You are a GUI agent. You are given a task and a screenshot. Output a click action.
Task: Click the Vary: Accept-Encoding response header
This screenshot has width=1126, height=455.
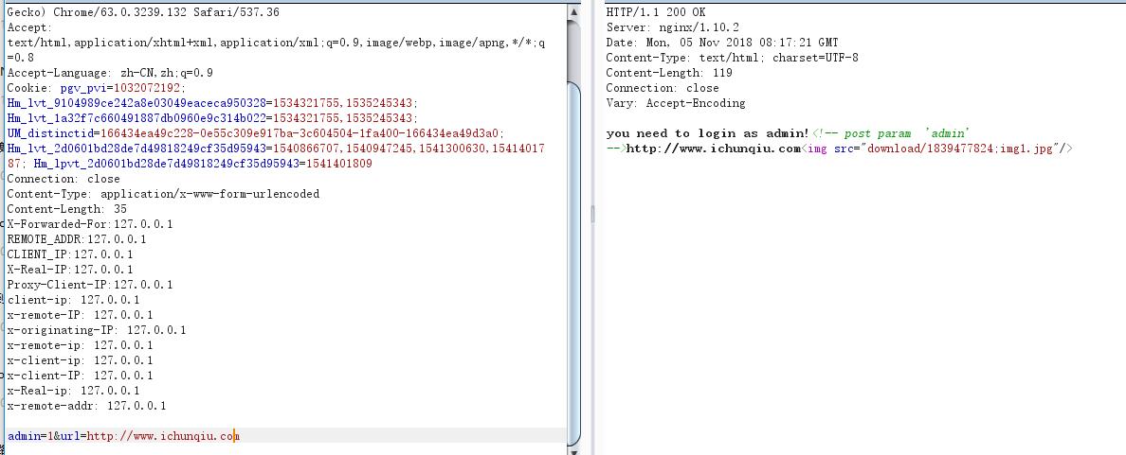click(676, 103)
